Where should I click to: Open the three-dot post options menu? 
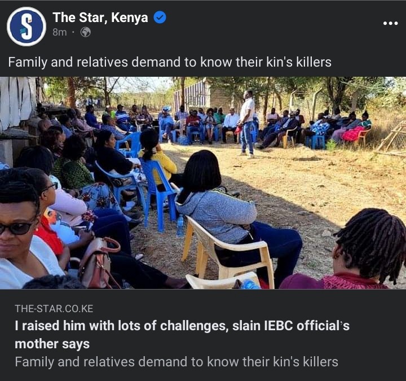click(x=390, y=23)
